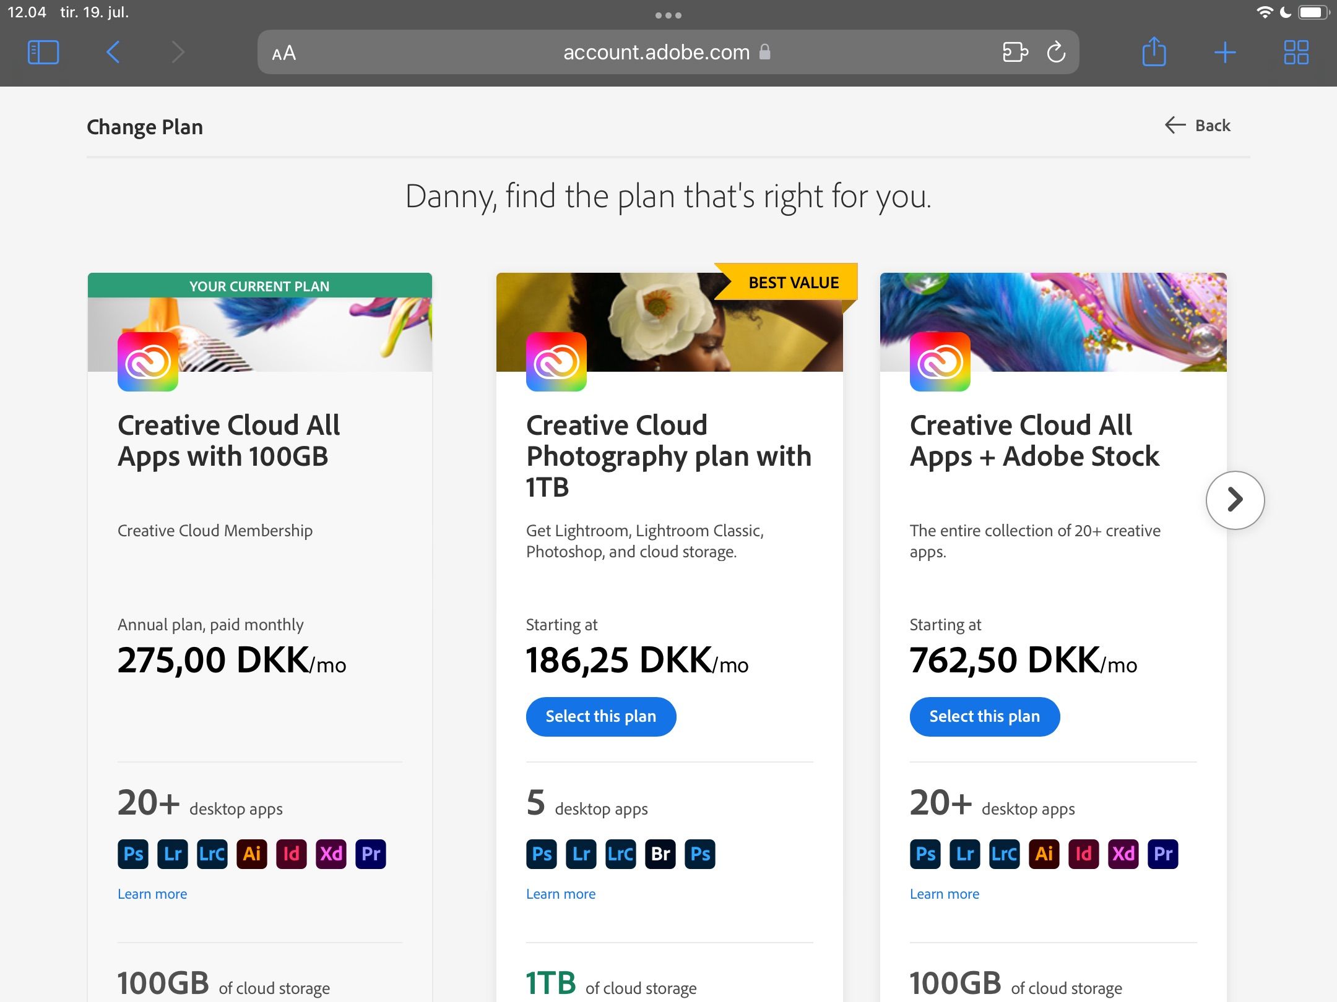The image size is (1337, 1002).
Task: Tap the "275,00 DKK/mo" price
Action: point(232,660)
